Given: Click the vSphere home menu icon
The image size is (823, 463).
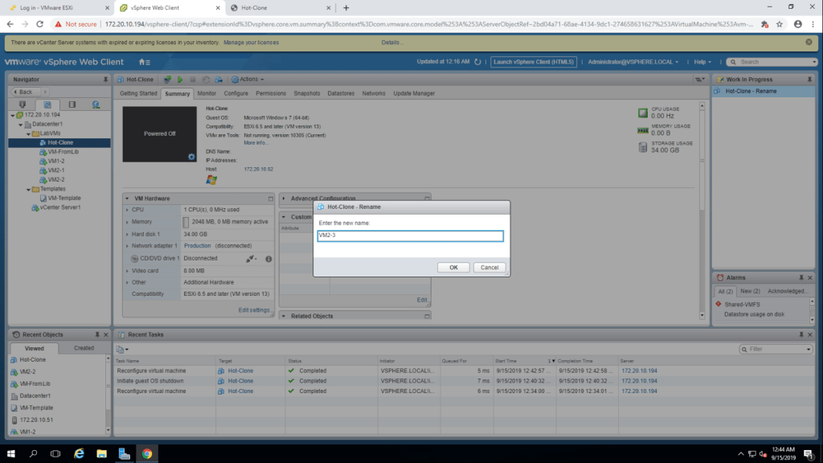Looking at the screenshot, I should [x=143, y=62].
